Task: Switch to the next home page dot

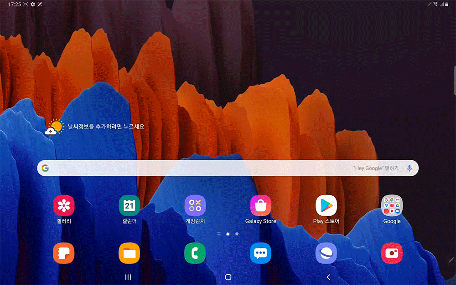Action: [237, 234]
